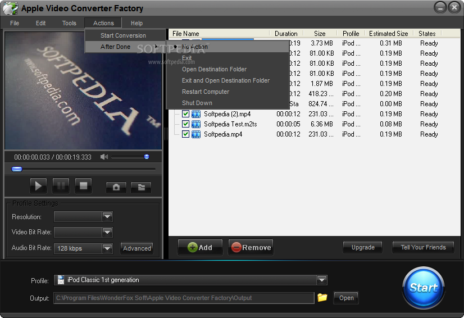The height and width of the screenshot is (318, 464).
Task: Expand the Resolution dropdown
Action: point(107,217)
